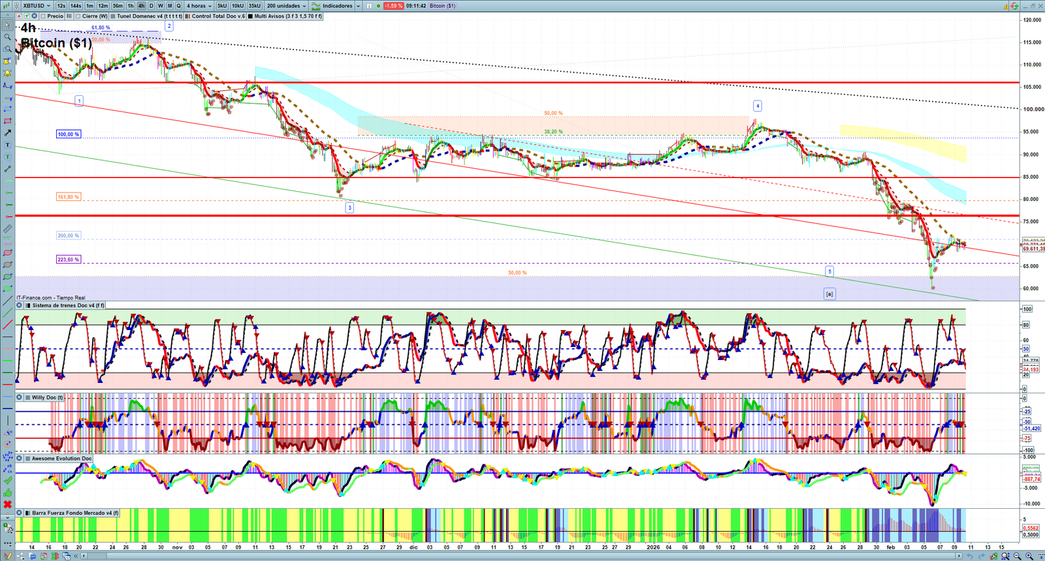Image resolution: width=1045 pixels, height=561 pixels.
Task: Toggle the Precio checkbox
Action: pos(43,16)
